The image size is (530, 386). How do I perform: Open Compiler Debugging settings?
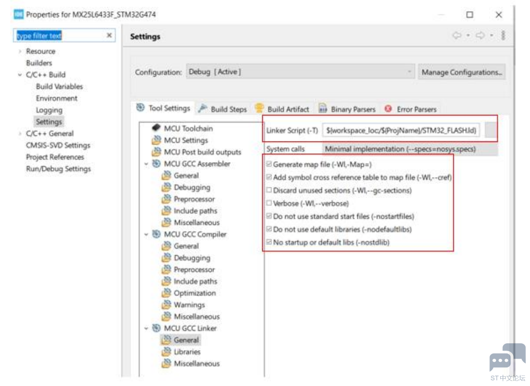click(x=192, y=258)
